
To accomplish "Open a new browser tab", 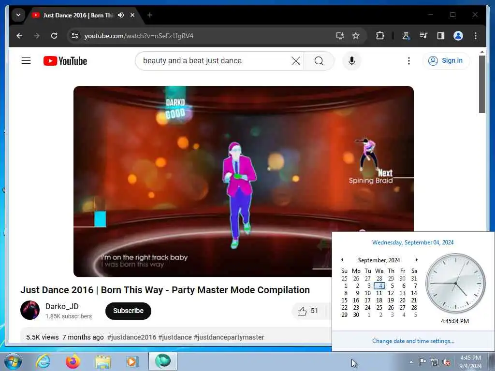I will [x=150, y=15].
